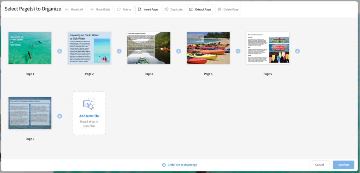
Task: Click plus icon after Page 1
Action: coord(59,51)
